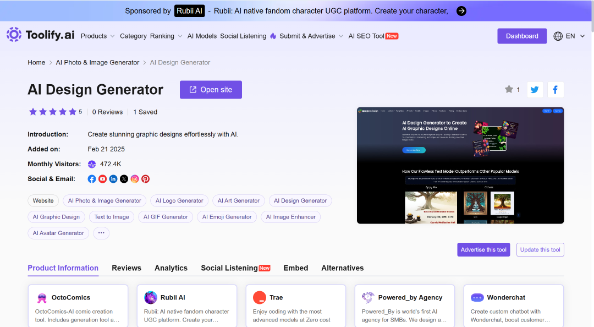Switch to the Embed tab
The width and height of the screenshot is (594, 327).
pyautogui.click(x=296, y=268)
